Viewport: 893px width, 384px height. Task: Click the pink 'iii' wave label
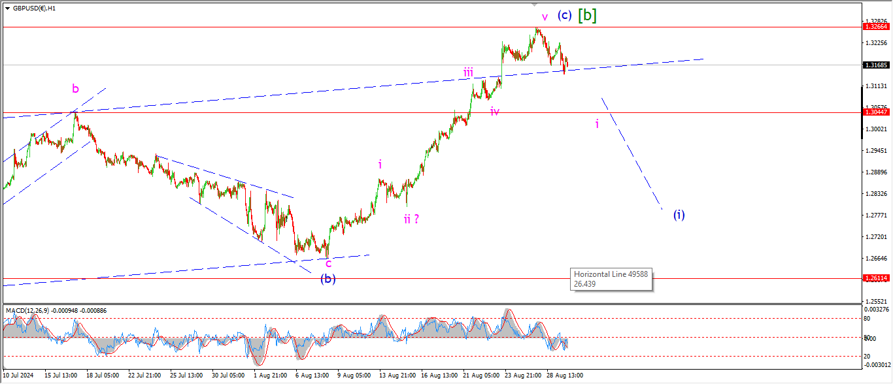coord(468,72)
